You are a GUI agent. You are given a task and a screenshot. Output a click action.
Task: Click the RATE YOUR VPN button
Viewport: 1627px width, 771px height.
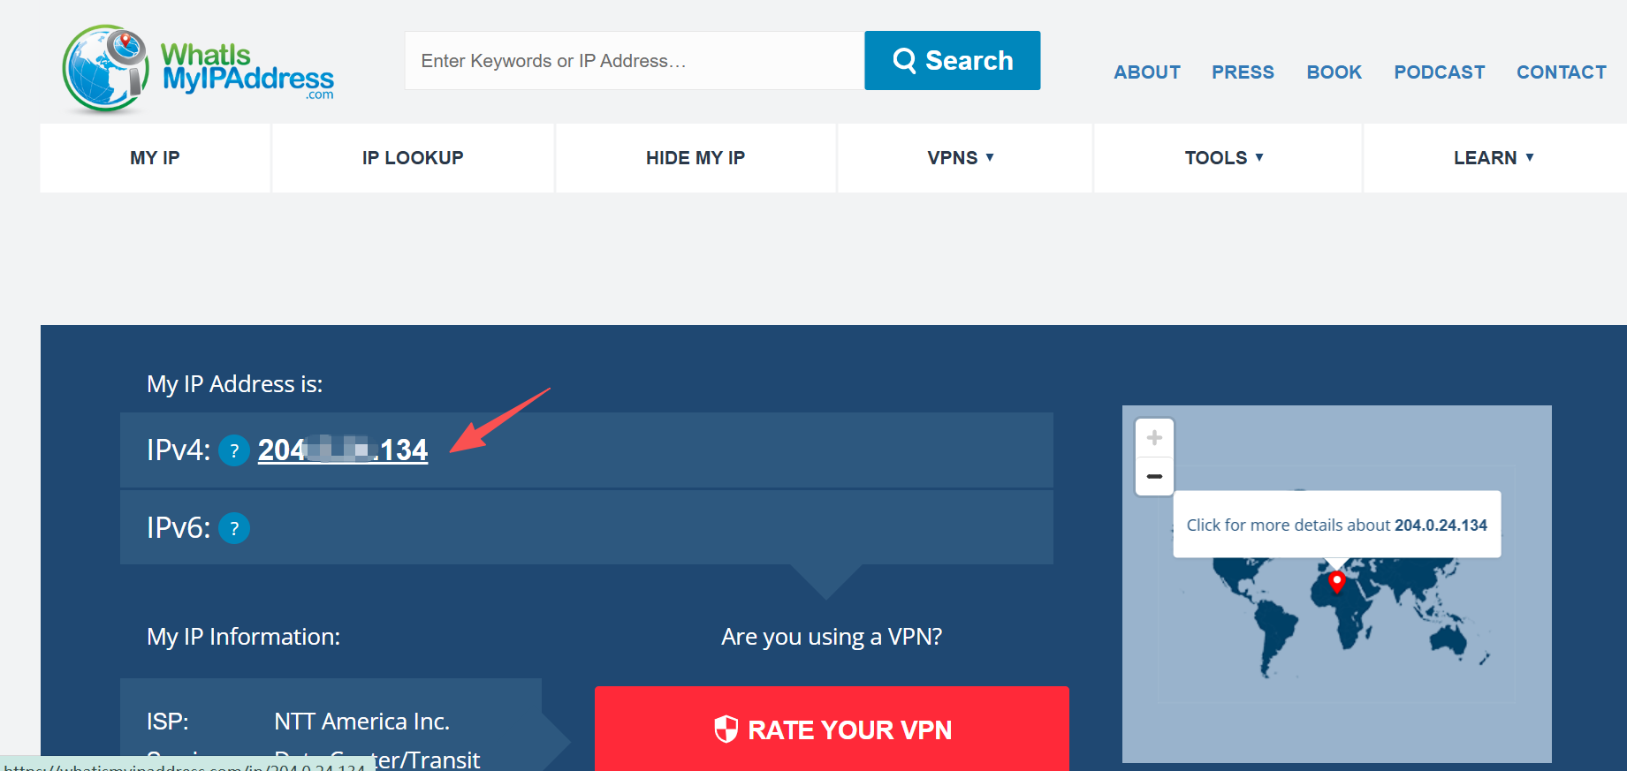tap(832, 729)
